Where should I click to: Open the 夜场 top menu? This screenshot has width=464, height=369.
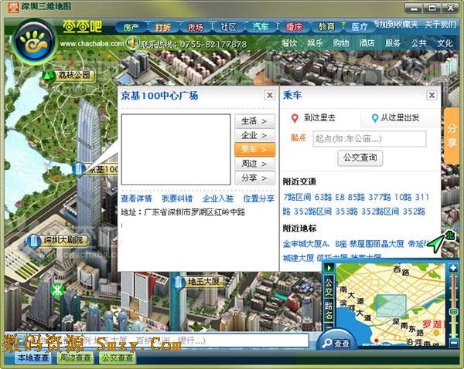196,27
